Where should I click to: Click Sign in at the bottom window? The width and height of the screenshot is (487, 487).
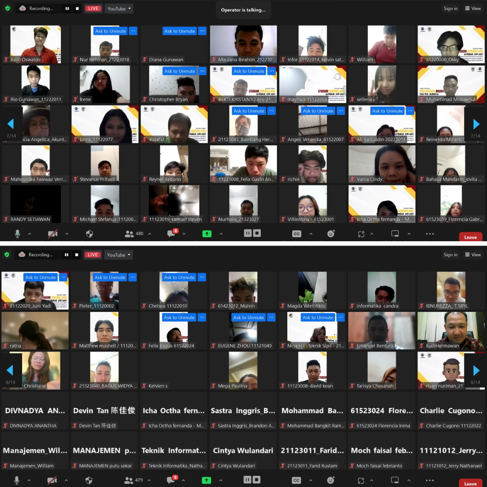coord(450,255)
